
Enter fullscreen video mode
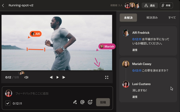(107, 77)
